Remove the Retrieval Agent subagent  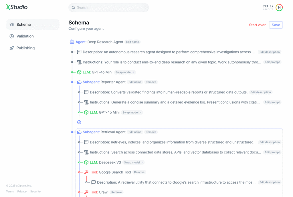click(x=151, y=132)
